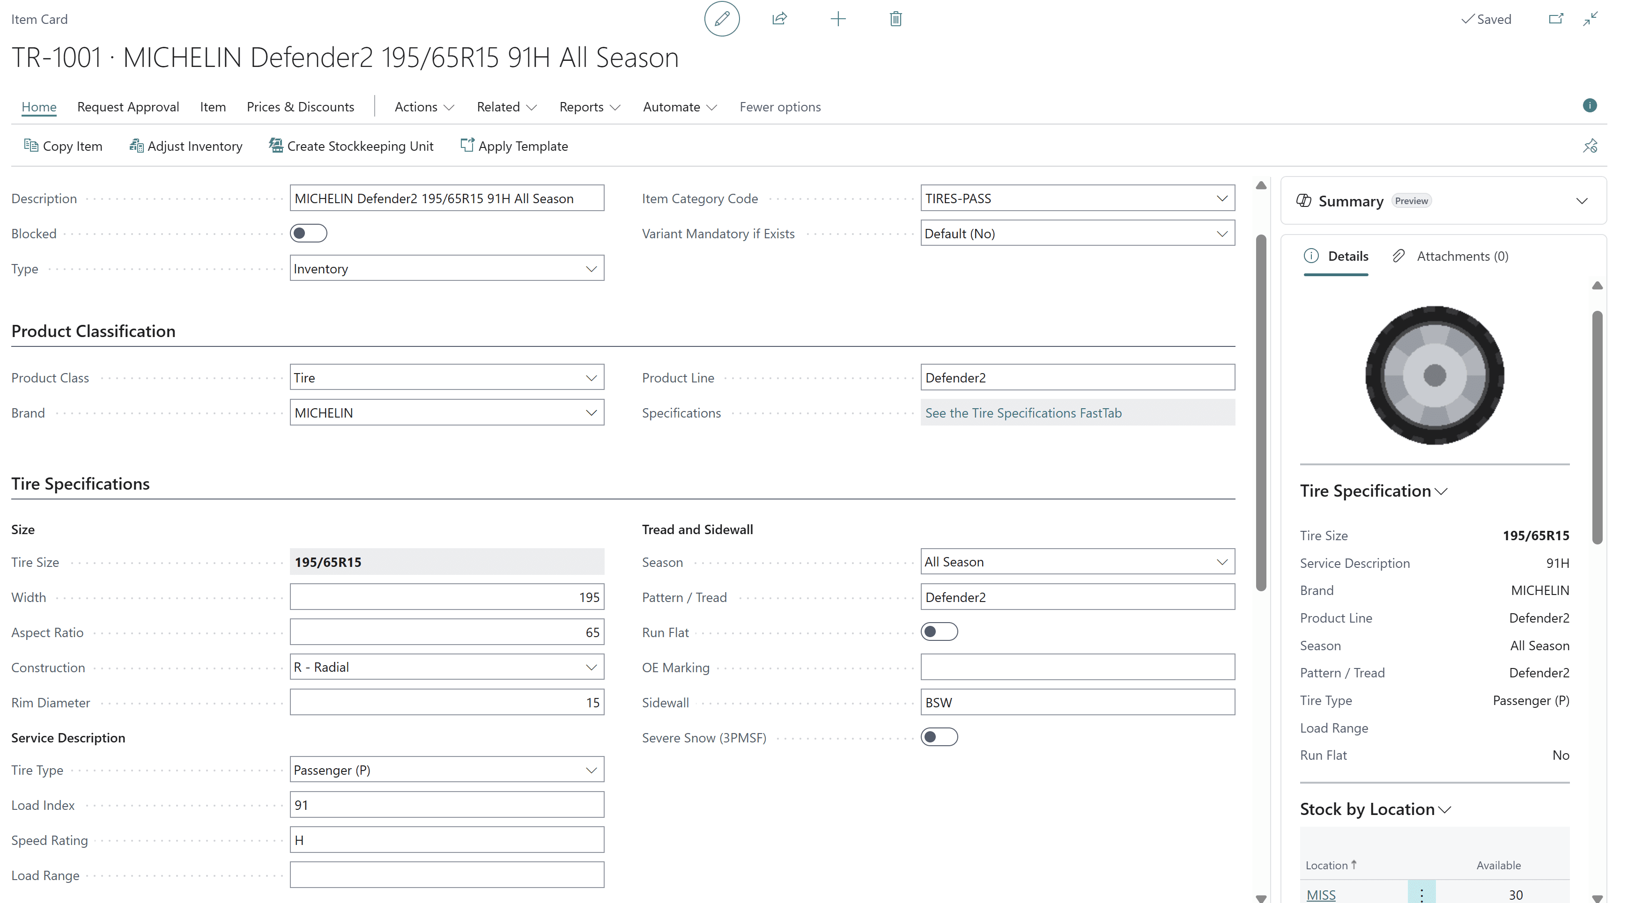
Task: Click See the Tire Specifications FastTab link
Action: click(x=1023, y=413)
